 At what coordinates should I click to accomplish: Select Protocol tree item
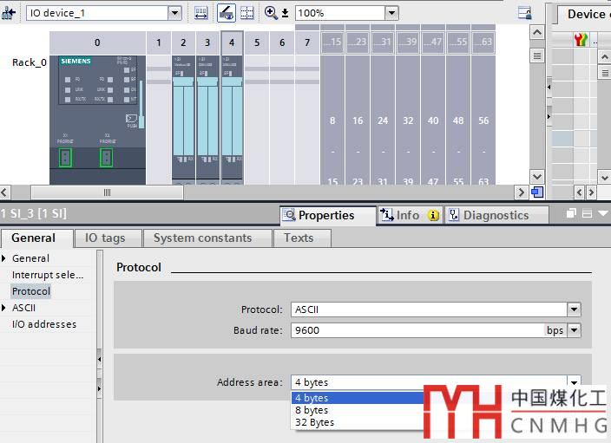(31, 291)
